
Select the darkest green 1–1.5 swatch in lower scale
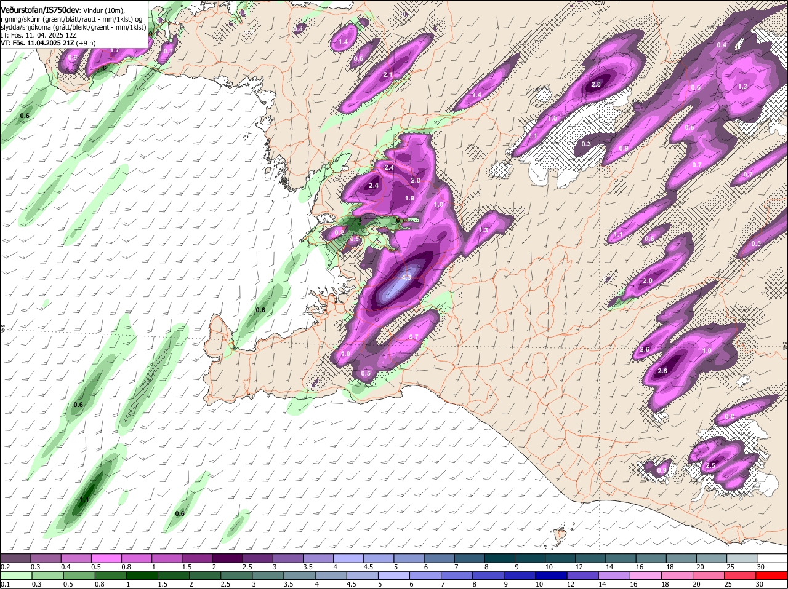tap(141, 575)
